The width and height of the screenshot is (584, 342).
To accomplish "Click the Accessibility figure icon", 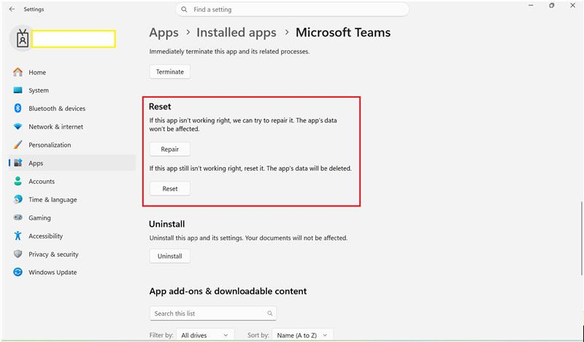I will tap(18, 236).
